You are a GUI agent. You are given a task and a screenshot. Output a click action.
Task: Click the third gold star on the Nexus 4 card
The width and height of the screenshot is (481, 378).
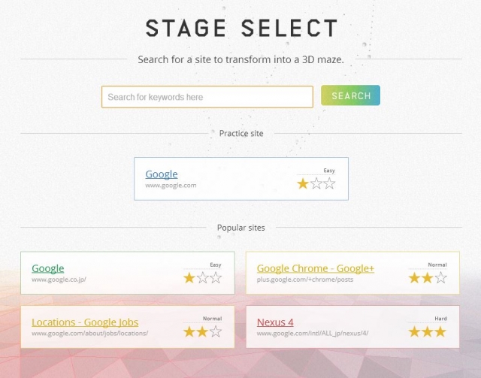pyautogui.click(x=440, y=331)
